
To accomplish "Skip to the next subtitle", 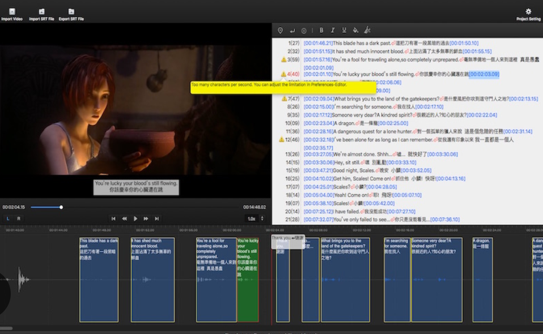I will [x=157, y=219].
